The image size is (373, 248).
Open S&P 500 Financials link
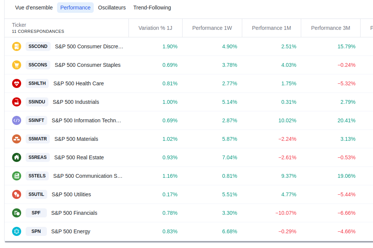click(x=74, y=213)
